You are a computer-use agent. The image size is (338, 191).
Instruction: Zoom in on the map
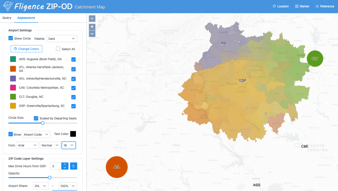pyautogui.click(x=92, y=27)
